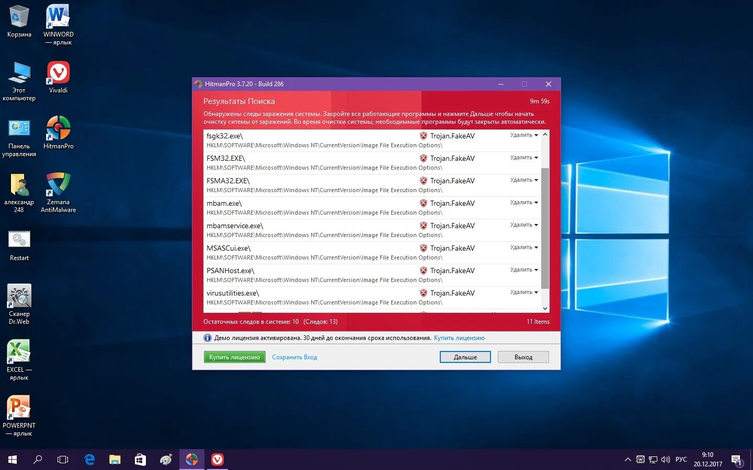Launch Zemana AntiMalware desktop shortcut
The width and height of the screenshot is (753, 470).
coord(58,193)
